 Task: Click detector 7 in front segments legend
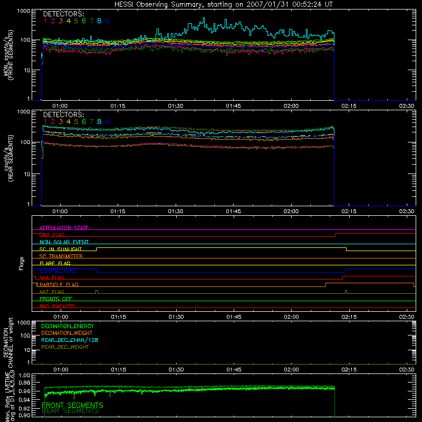pos(91,21)
